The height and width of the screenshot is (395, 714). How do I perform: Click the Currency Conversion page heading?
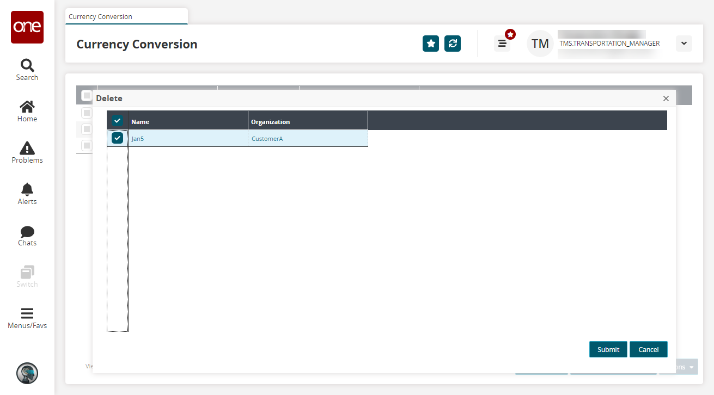137,44
